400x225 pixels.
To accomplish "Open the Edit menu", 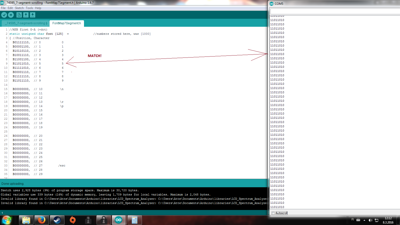I will tap(10, 8).
